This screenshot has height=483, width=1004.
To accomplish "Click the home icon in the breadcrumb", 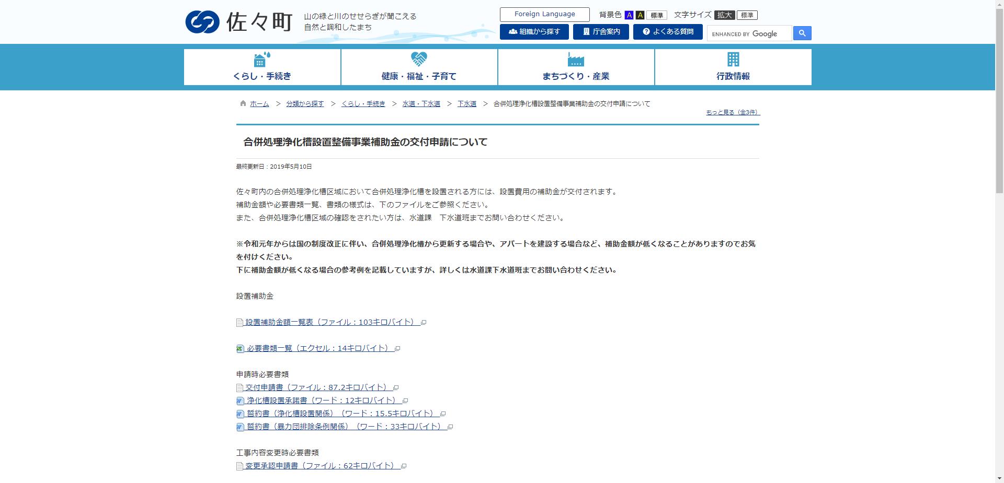I will click(242, 103).
